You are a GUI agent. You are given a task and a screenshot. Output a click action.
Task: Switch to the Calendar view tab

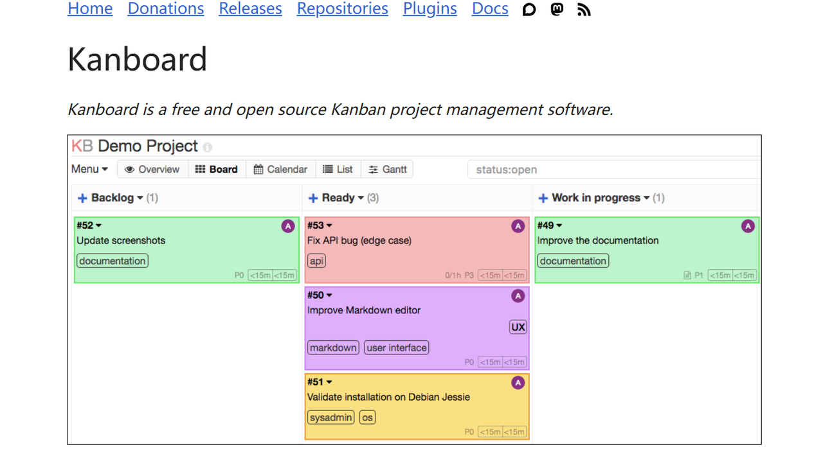(x=280, y=169)
